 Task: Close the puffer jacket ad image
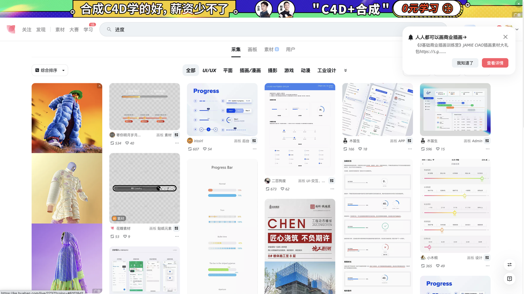point(99,86)
